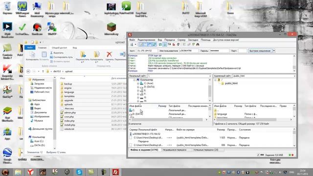Collapse the remote root / node
The image size is (313, 176).
tap(215, 80)
